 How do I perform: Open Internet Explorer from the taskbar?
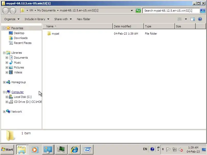(x=74, y=150)
